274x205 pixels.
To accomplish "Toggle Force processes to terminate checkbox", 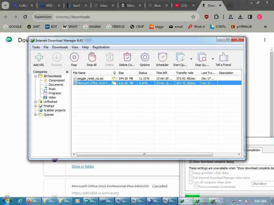I will tap(196, 187).
